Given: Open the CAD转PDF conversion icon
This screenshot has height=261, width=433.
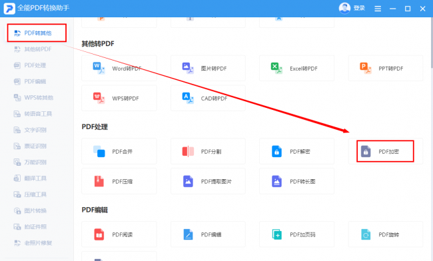Looking at the screenshot, I should [188, 98].
